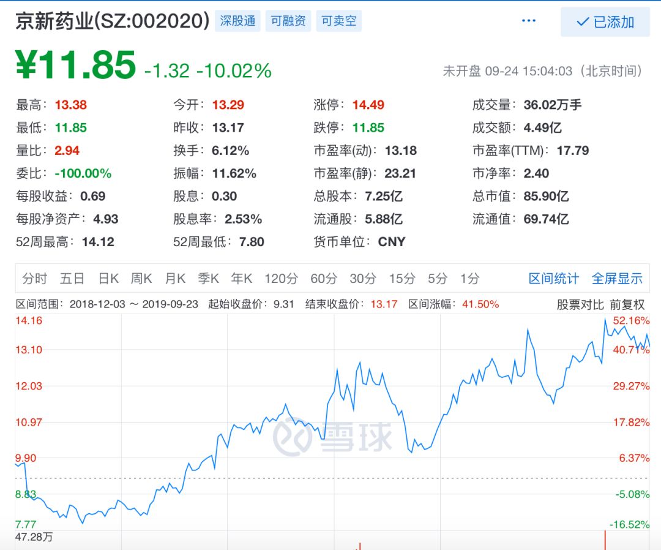Open the more options (···) menu
Screen dimensions: 661x550
(528, 20)
